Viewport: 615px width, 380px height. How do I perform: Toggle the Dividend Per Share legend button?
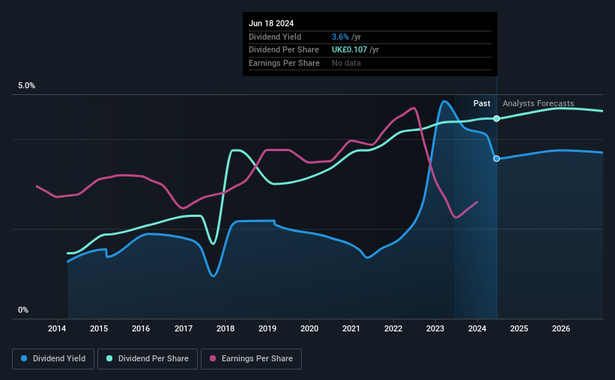tap(148, 359)
